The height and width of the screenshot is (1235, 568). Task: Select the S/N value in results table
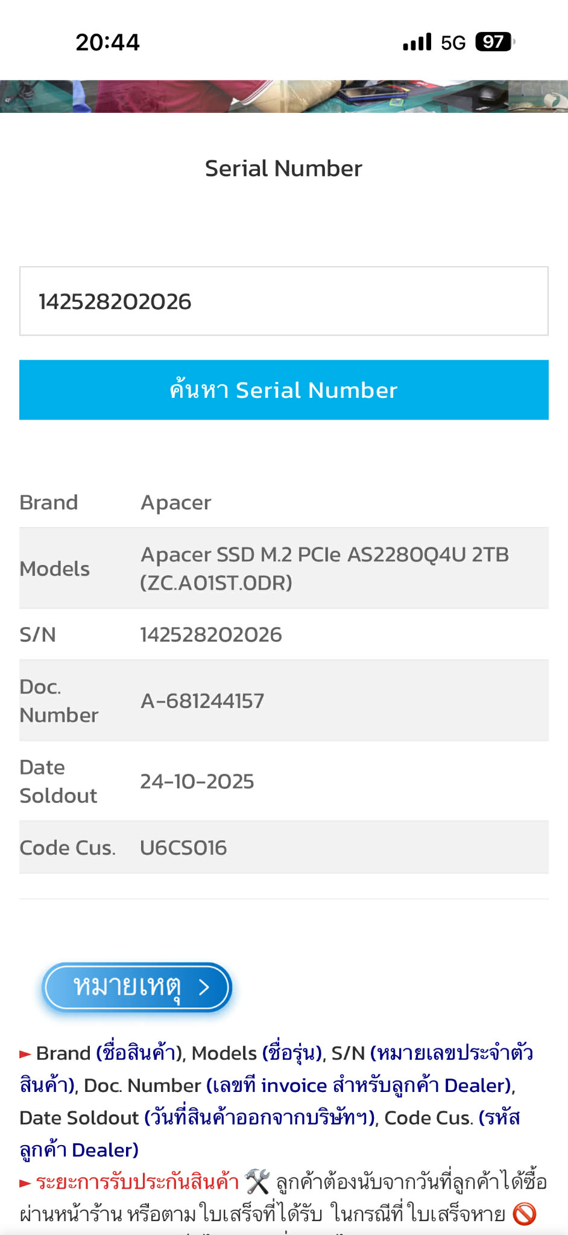pyautogui.click(x=211, y=634)
